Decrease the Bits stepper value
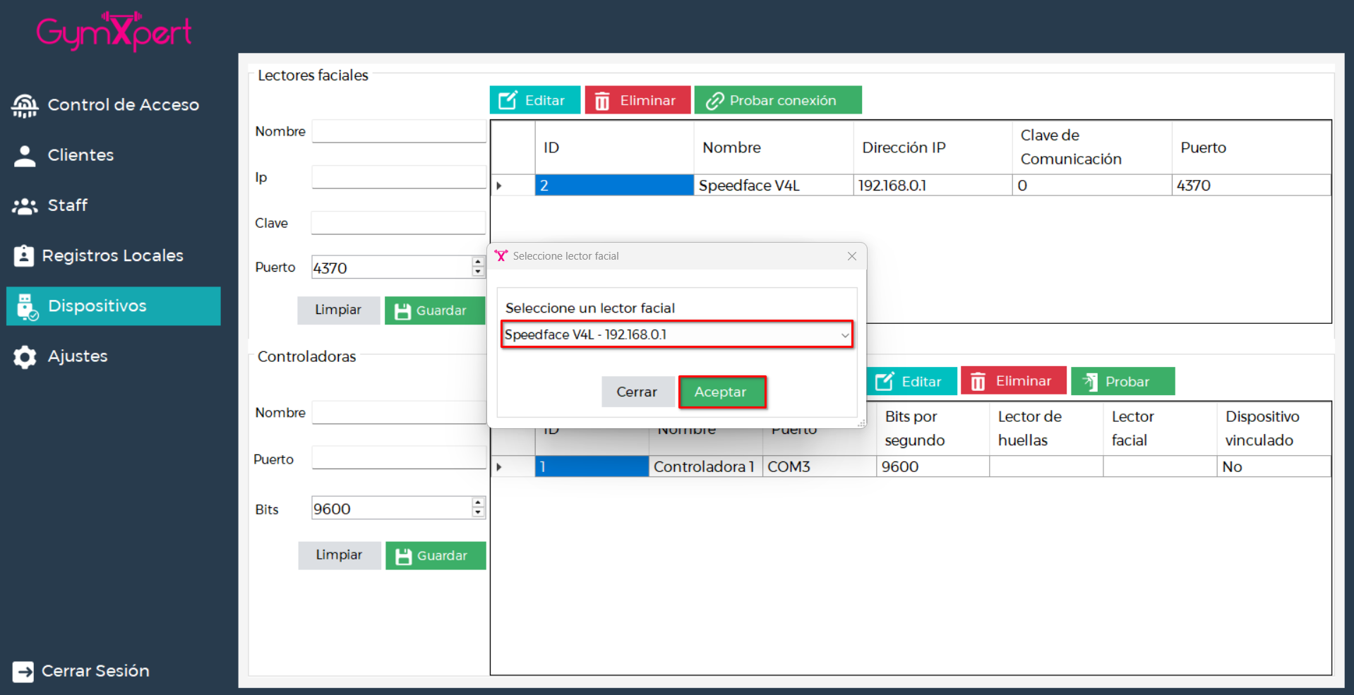 (478, 513)
